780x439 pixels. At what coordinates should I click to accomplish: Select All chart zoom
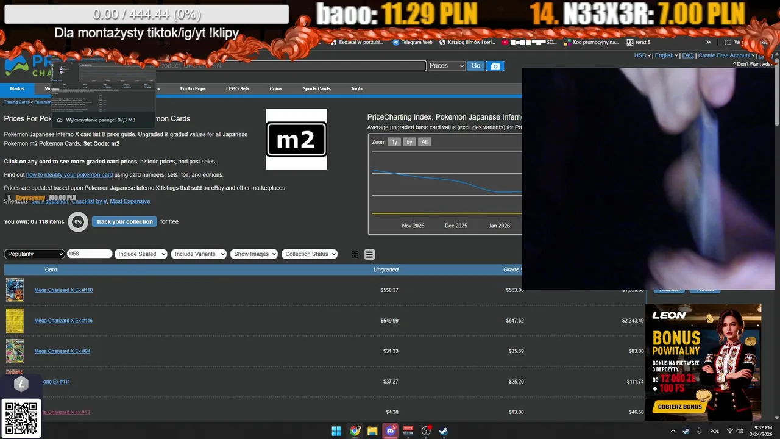point(425,142)
